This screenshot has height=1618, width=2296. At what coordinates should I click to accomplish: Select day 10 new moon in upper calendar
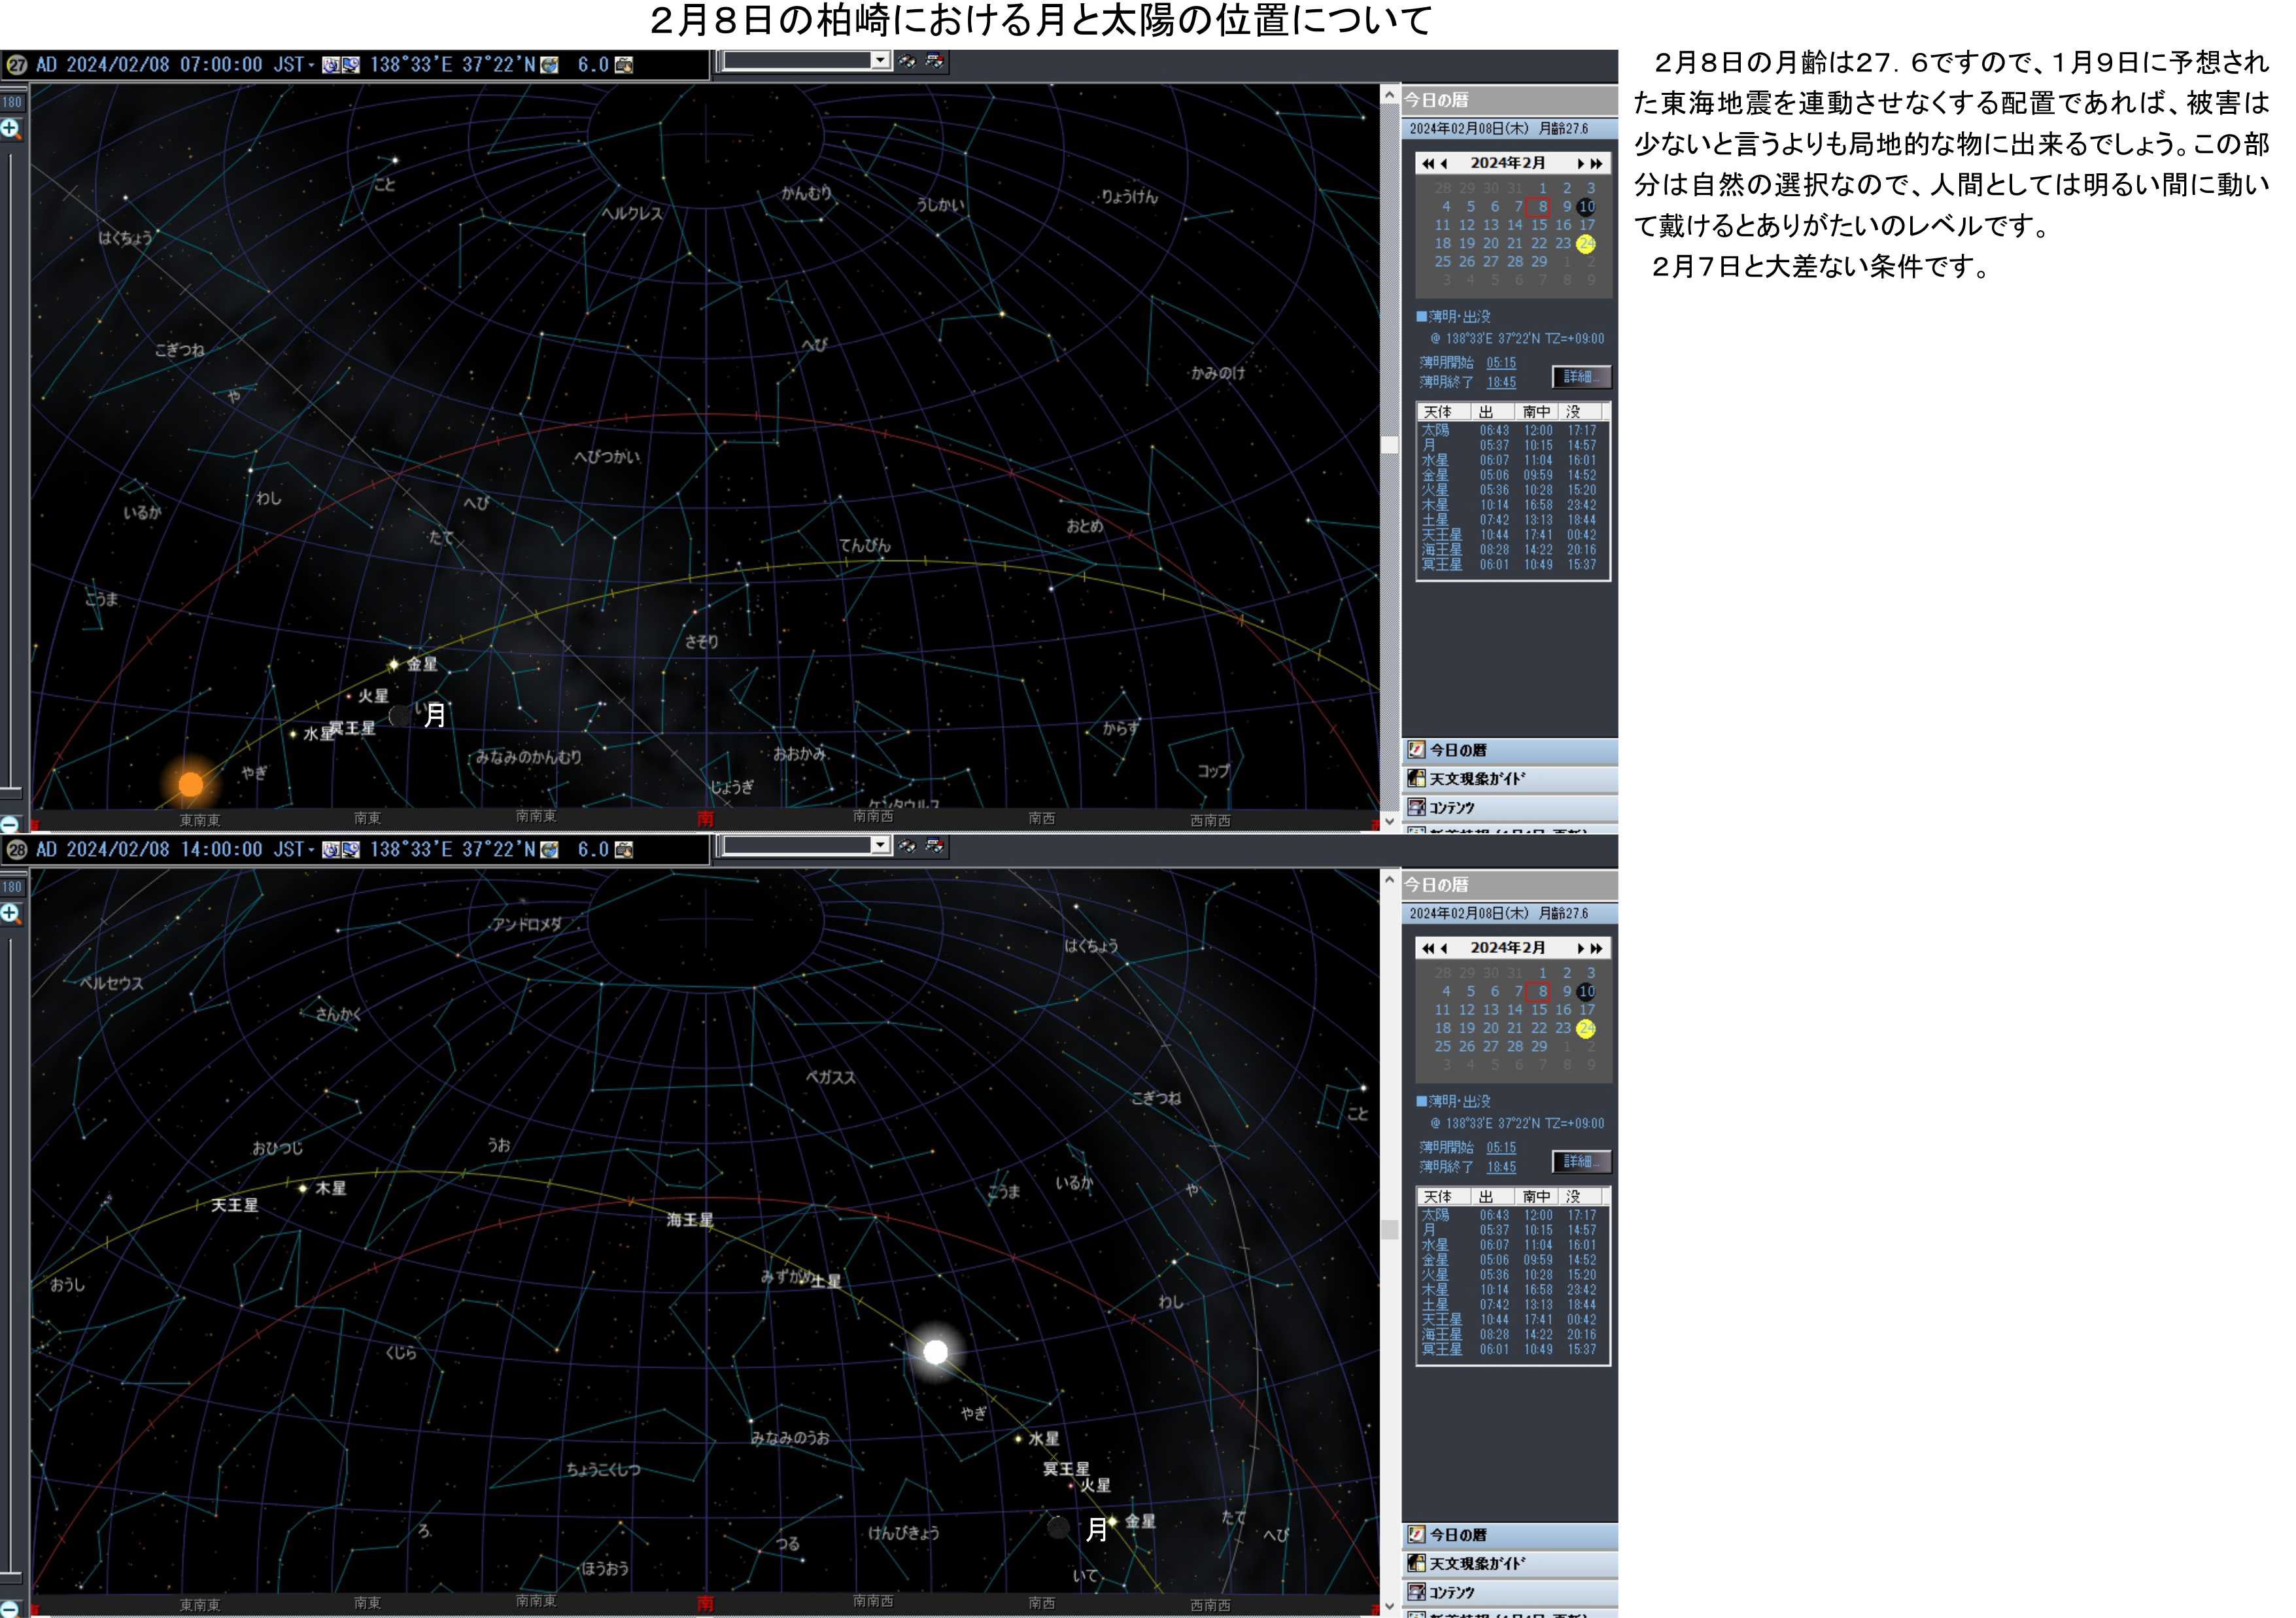pyautogui.click(x=1587, y=207)
